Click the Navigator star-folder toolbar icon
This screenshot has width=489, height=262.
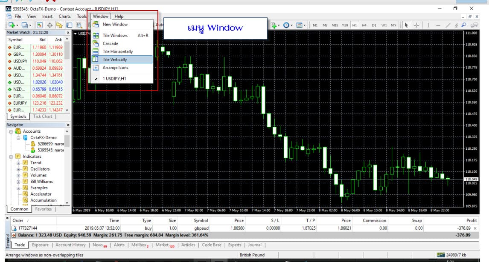[x=59, y=25]
